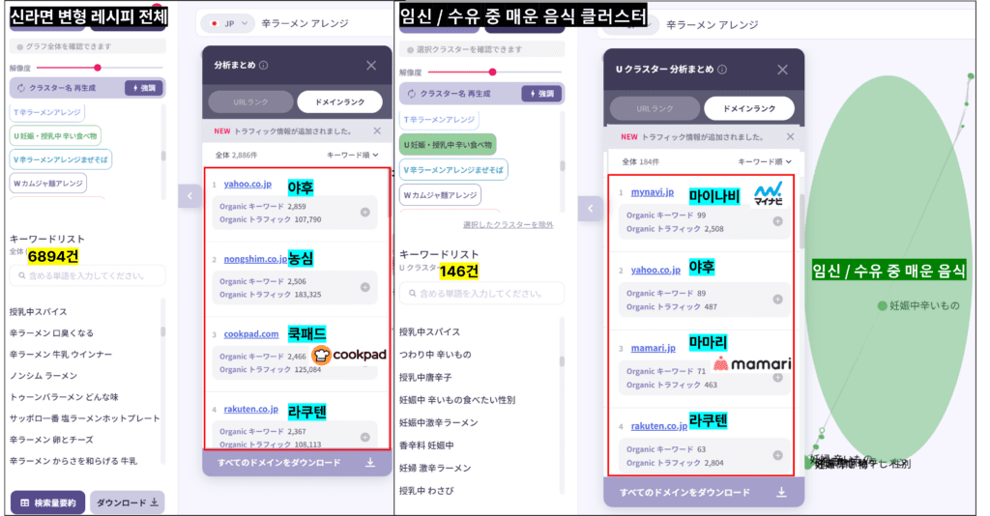Click download icon in right domain download bar
Image resolution: width=990 pixels, height=516 pixels.
pyautogui.click(x=781, y=492)
